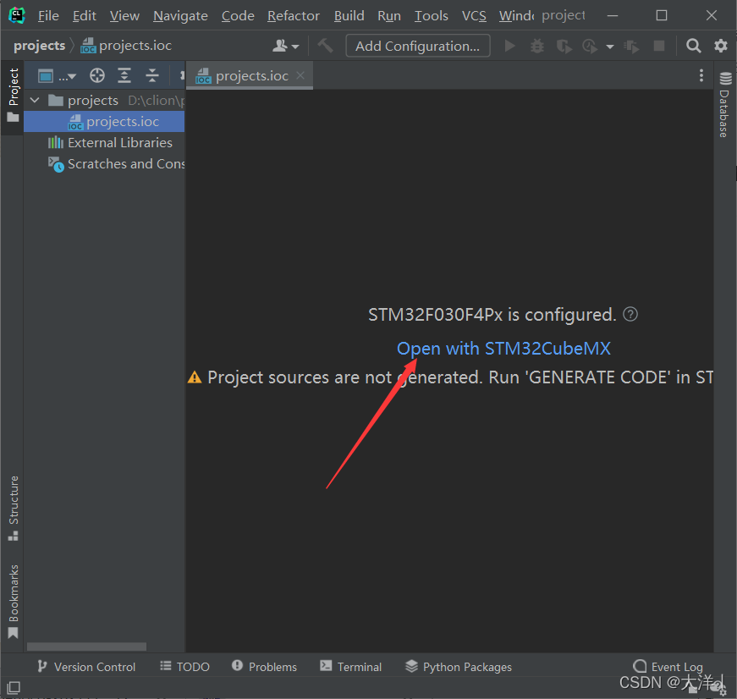The height and width of the screenshot is (699, 737).
Task: Click help question mark next to configured
Action: click(630, 314)
